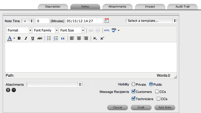Click inside the note text editor area

point(91,57)
